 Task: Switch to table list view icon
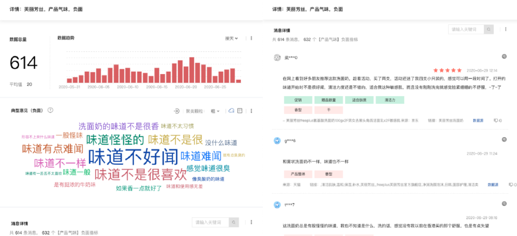click(240, 111)
